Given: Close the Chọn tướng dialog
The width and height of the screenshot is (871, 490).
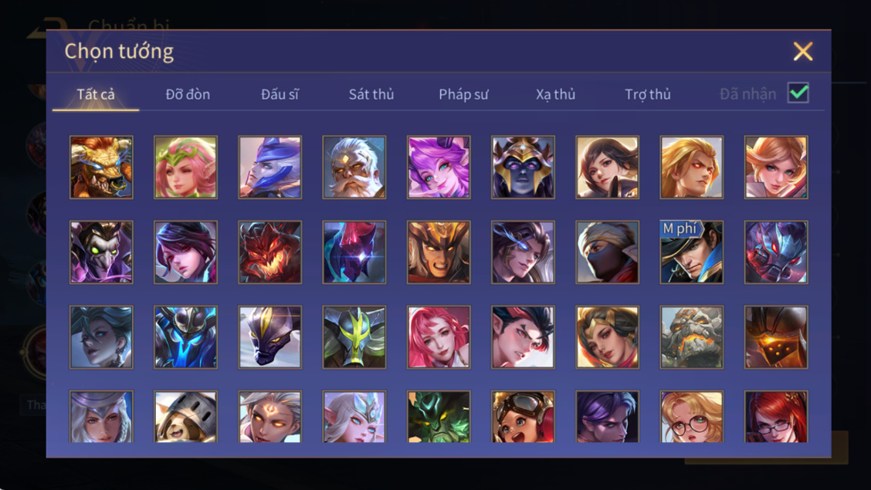Looking at the screenshot, I should click(803, 52).
